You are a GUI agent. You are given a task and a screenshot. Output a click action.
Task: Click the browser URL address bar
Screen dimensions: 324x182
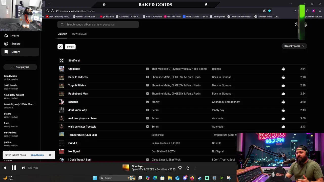pyautogui.click(x=159, y=11)
